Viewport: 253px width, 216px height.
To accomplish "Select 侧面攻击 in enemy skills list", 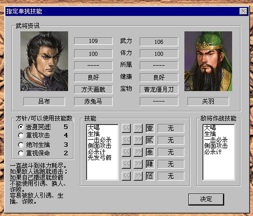I will click(x=216, y=146).
